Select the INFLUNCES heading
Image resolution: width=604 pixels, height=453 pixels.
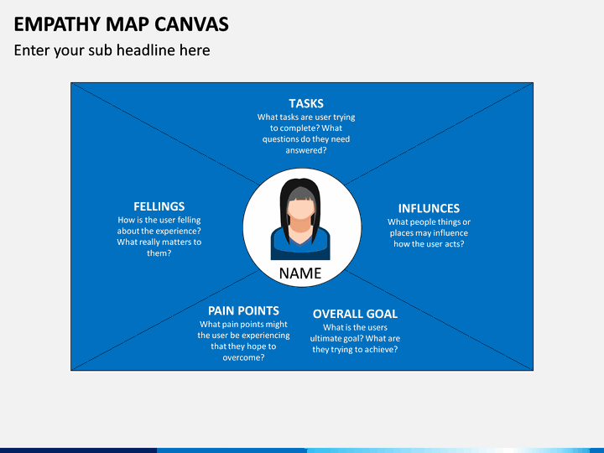point(429,208)
